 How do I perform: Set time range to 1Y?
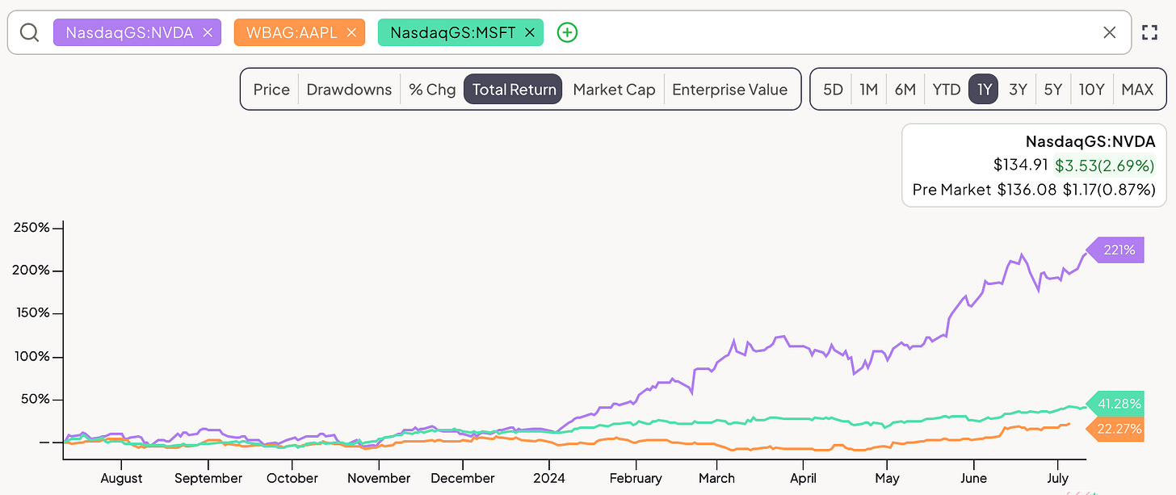(984, 90)
